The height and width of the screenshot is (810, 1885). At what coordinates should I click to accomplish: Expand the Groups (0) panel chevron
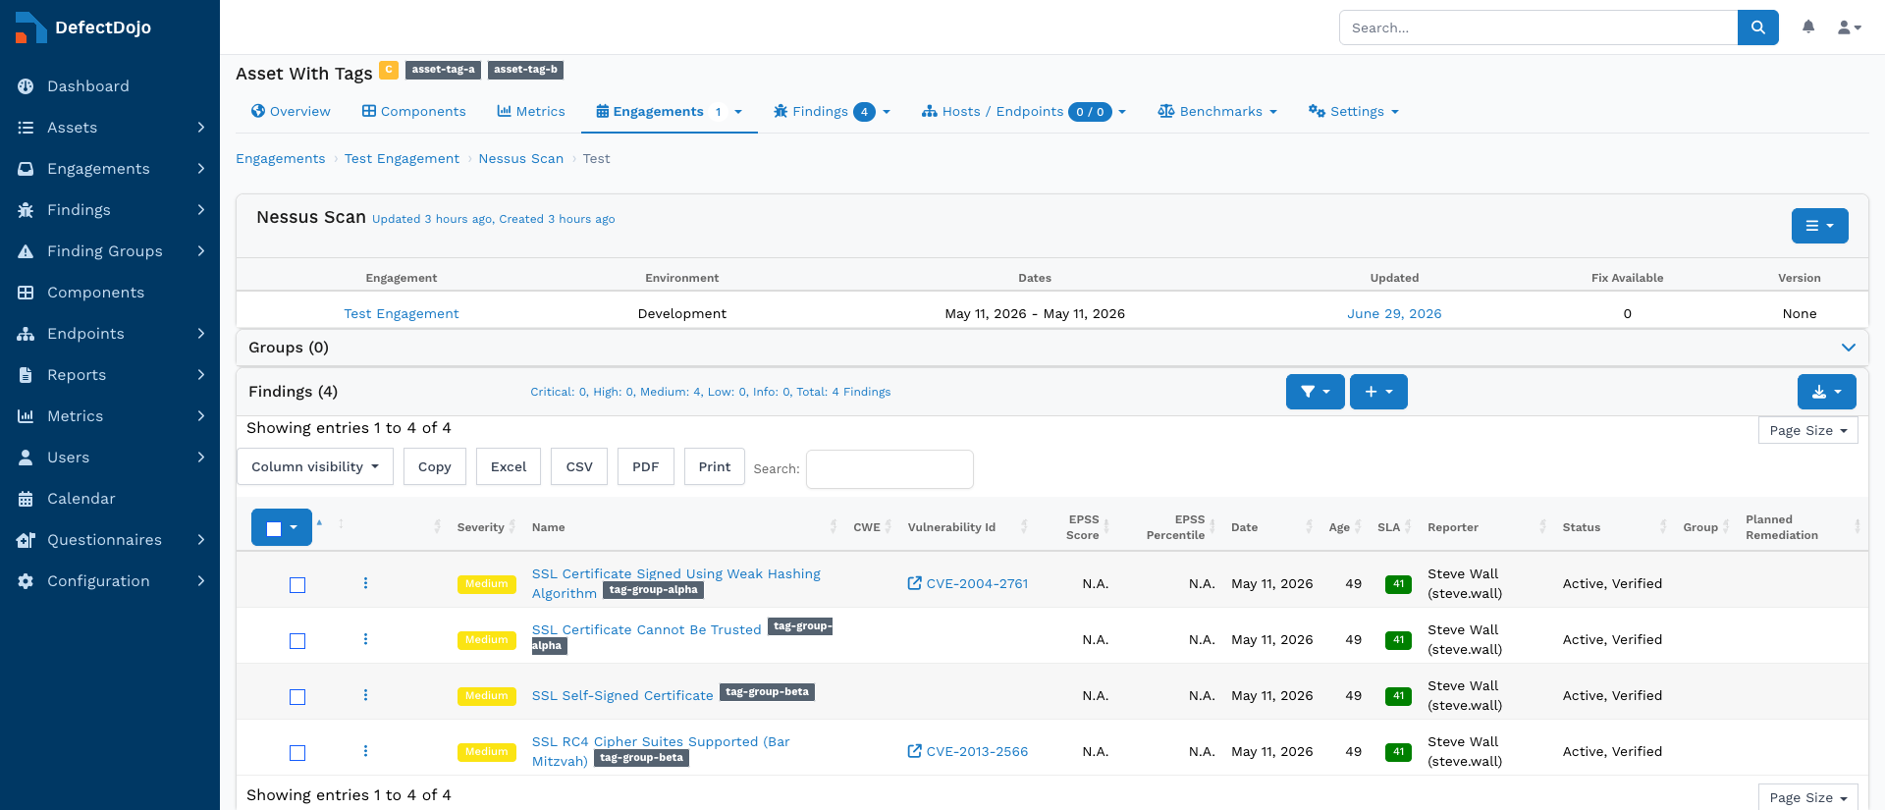[x=1849, y=348]
